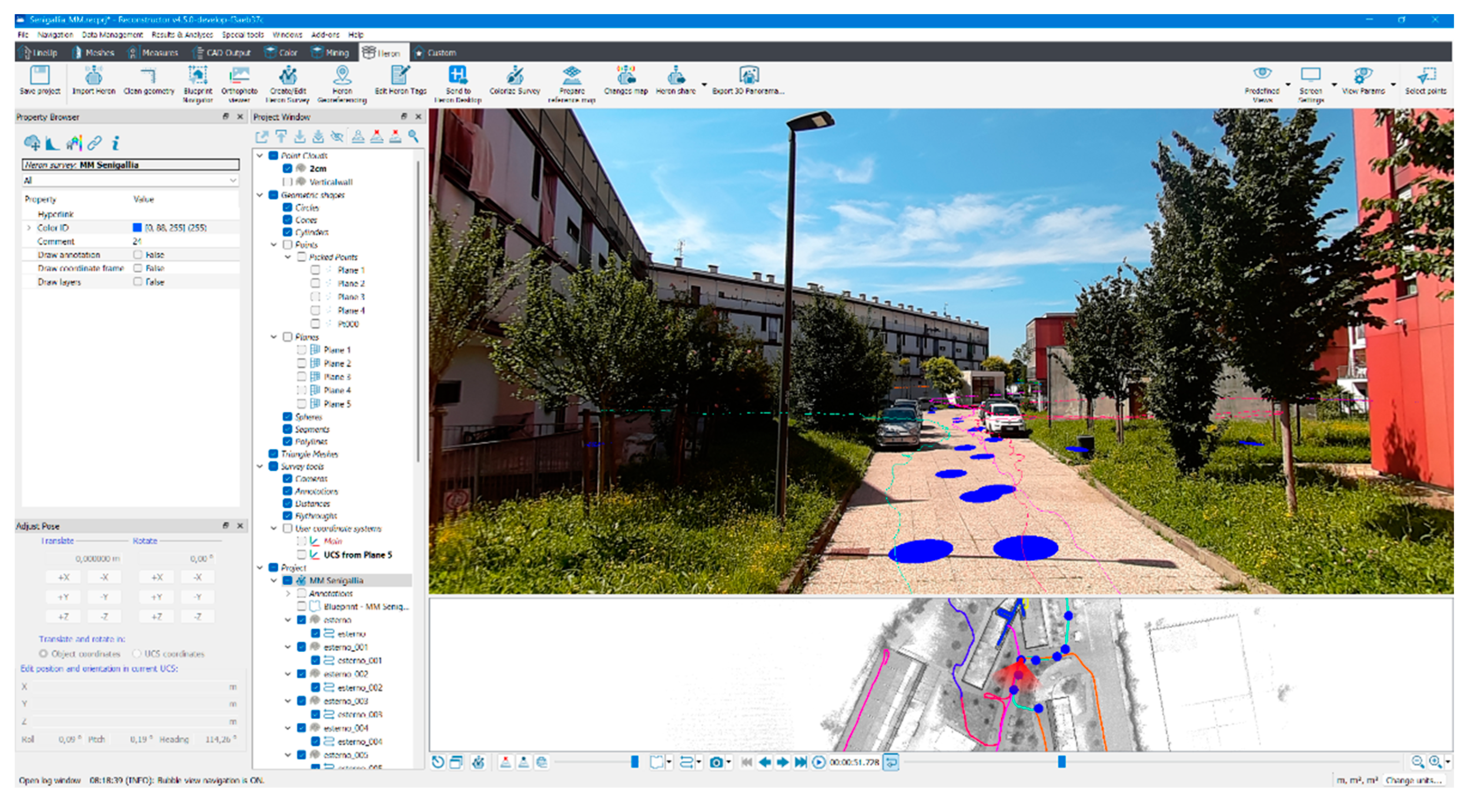
Task: Enable the Verticalwall point cloud checkbox
Action: pos(287,182)
